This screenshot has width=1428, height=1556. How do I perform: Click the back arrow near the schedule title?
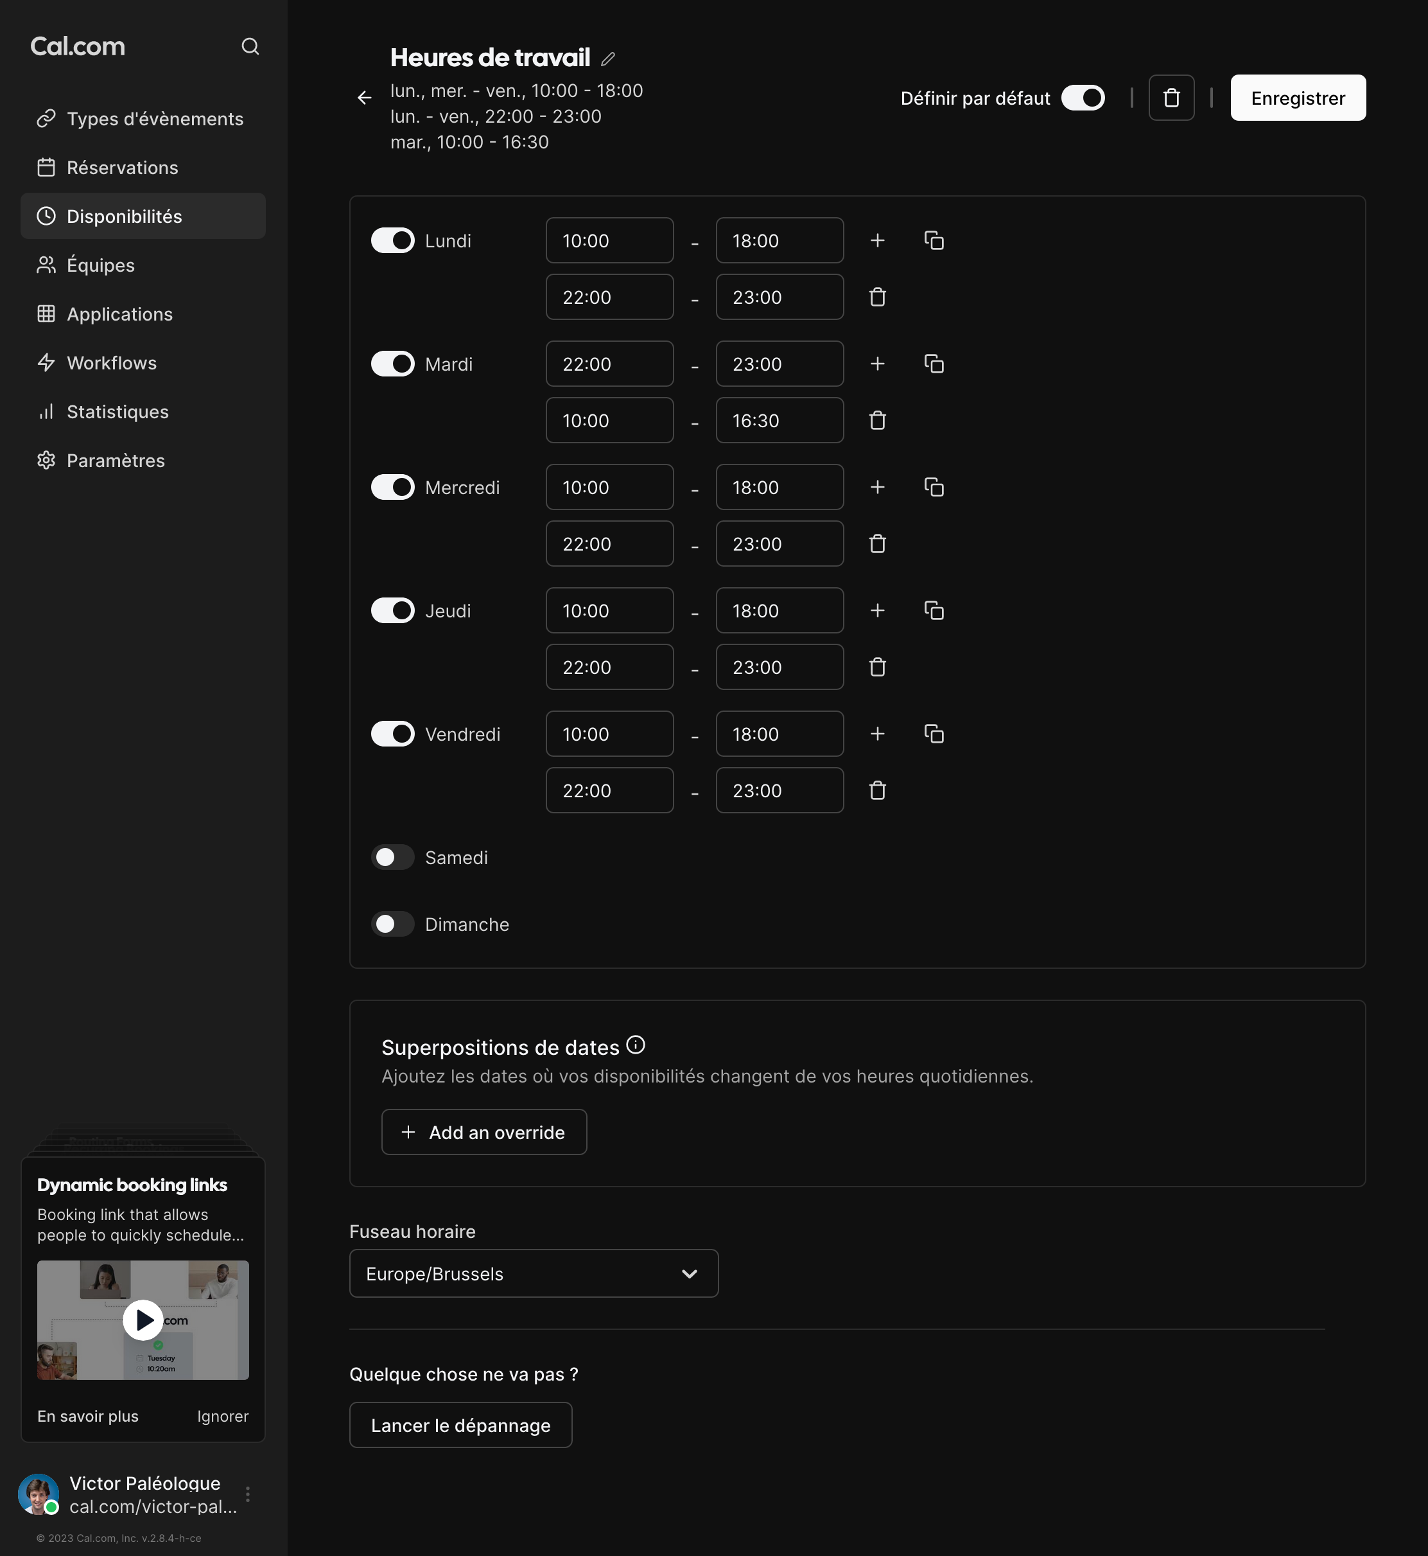[364, 98]
